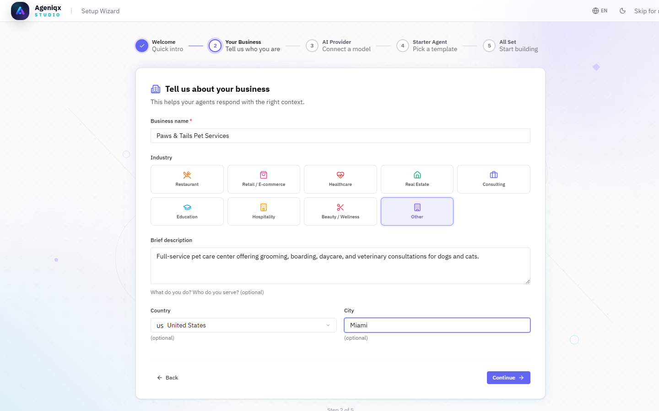The width and height of the screenshot is (659, 411).
Task: Click the Setup Wizard header label
Action: pos(100,11)
